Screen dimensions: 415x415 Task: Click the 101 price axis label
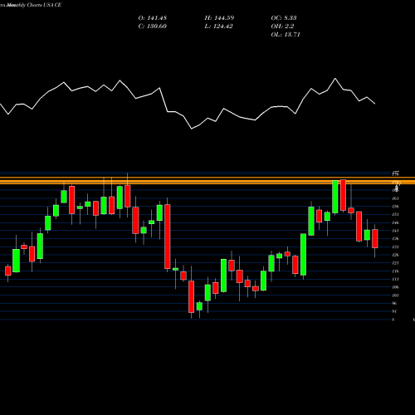396,295
